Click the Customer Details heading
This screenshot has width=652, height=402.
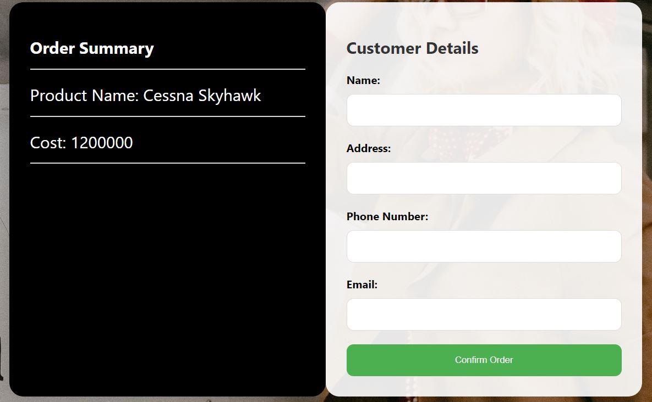pyautogui.click(x=412, y=48)
